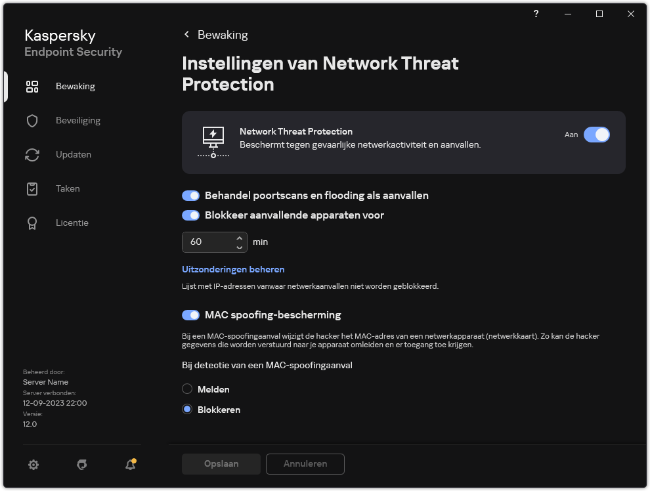Open the Taken section

[x=68, y=188]
